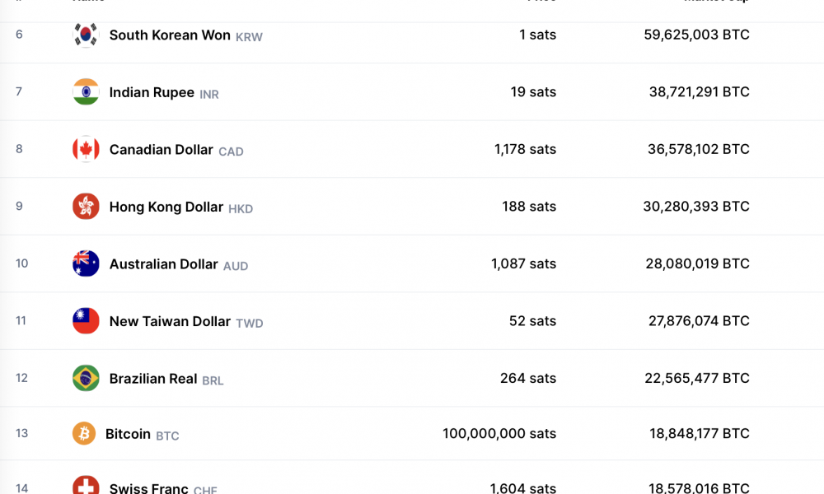Select the Brazilian flag icon
The height and width of the screenshot is (494, 824).
click(86, 378)
